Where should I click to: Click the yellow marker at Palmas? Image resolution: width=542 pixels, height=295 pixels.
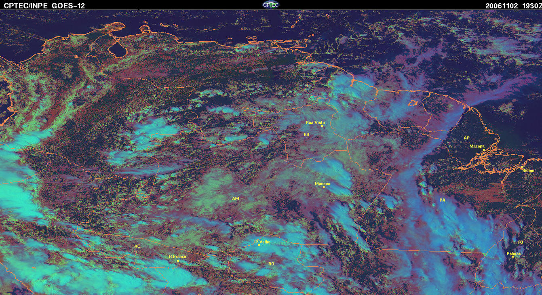click(x=513, y=257)
